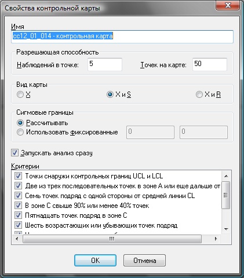Toggle Семь точек подряд criterion checkbox

point(18,196)
